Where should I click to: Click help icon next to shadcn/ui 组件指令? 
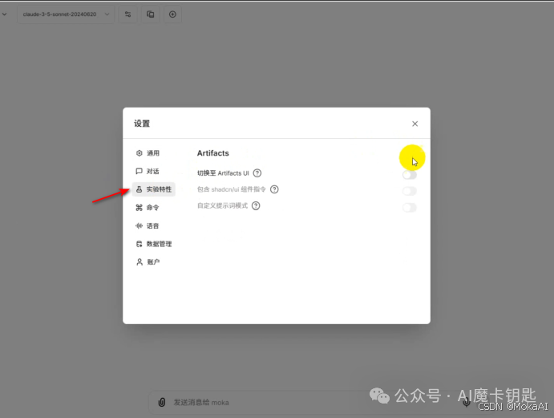pos(274,189)
